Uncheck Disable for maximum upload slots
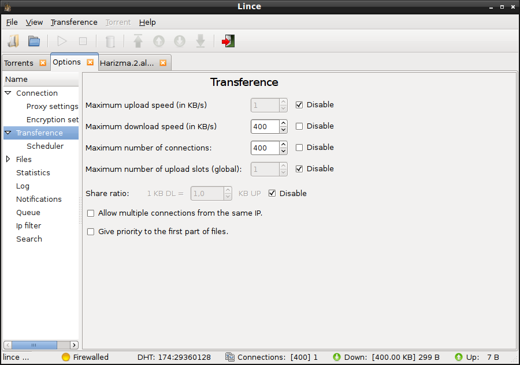 click(299, 169)
